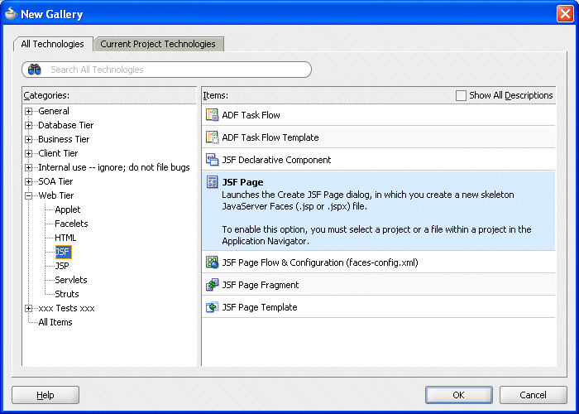
Task: Expand the SOA Tier category
Action: pyautogui.click(x=28, y=181)
